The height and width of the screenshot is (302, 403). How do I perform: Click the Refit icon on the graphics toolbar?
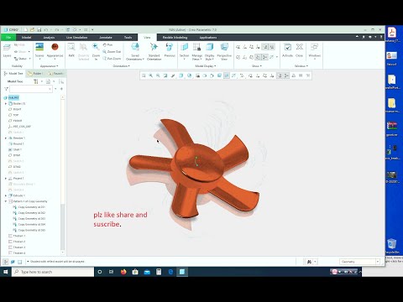[144, 75]
